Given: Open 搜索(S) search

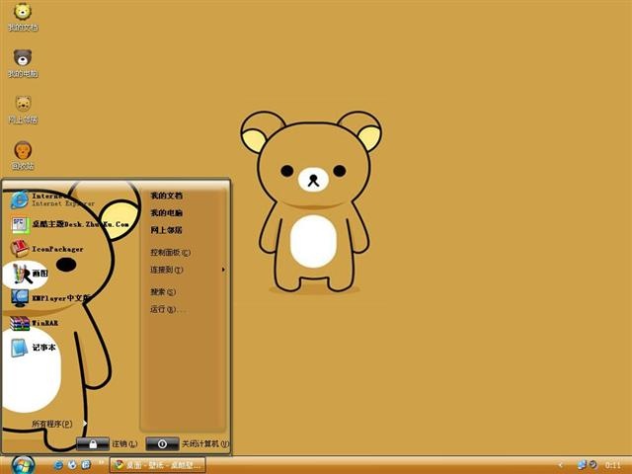Looking at the screenshot, I should (x=163, y=292).
